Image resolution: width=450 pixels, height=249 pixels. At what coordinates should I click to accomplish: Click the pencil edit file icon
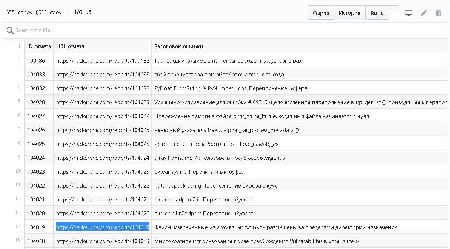click(424, 13)
